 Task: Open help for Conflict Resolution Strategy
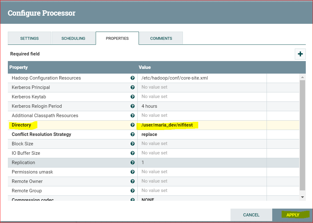132,134
